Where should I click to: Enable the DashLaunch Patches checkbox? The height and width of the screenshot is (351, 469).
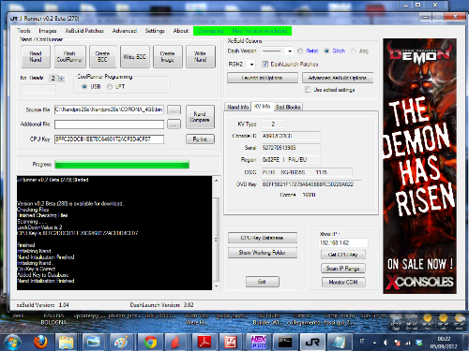pos(265,64)
